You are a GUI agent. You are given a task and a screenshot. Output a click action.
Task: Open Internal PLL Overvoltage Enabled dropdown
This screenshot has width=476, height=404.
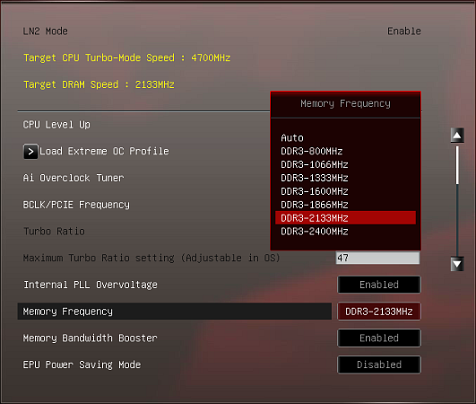tap(379, 285)
